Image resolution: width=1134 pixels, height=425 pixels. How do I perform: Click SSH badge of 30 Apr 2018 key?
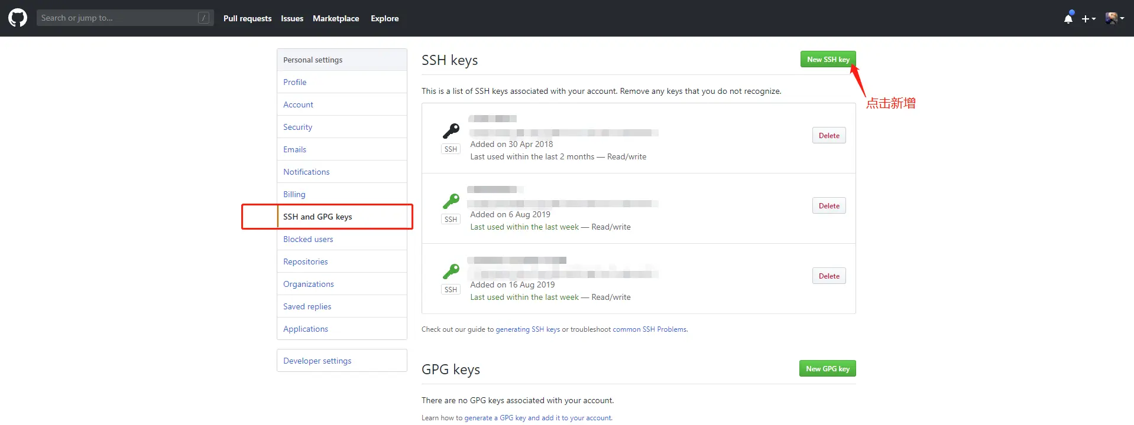451,149
